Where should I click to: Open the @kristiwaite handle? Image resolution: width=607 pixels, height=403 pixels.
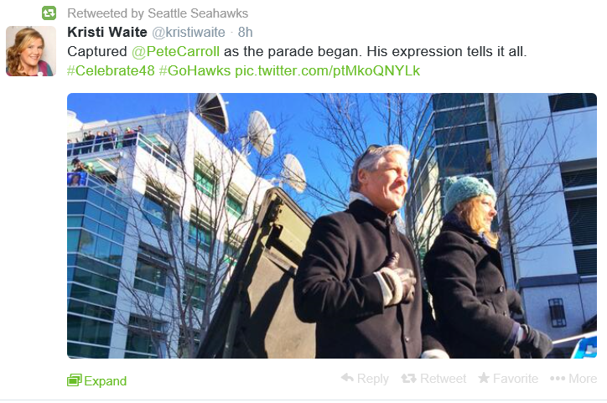189,32
